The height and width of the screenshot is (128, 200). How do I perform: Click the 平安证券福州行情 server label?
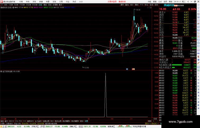tap(139, 126)
